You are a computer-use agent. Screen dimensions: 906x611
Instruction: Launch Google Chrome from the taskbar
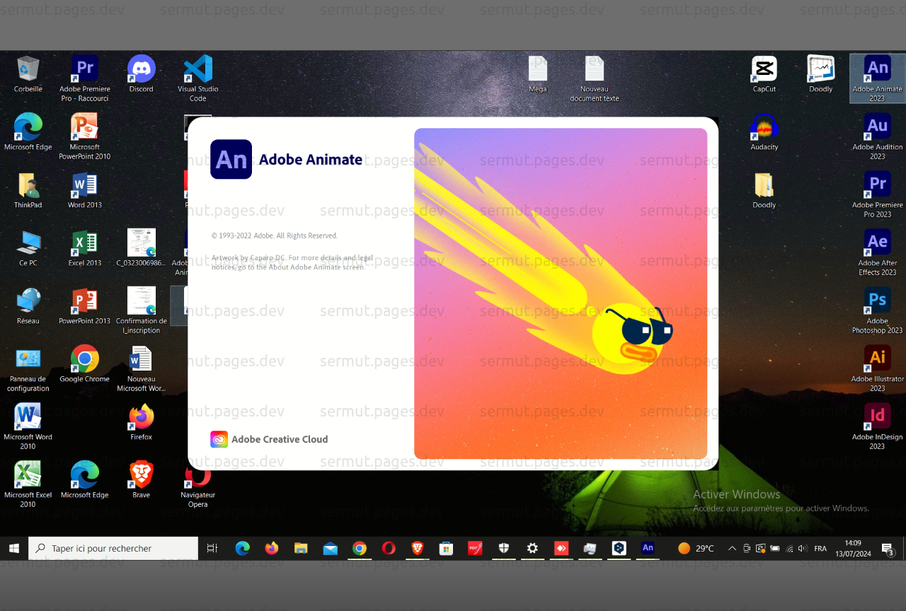[359, 548]
